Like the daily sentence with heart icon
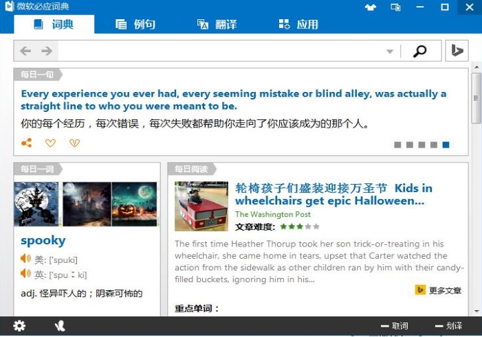Viewport: 482px width, 337px height. click(x=50, y=143)
